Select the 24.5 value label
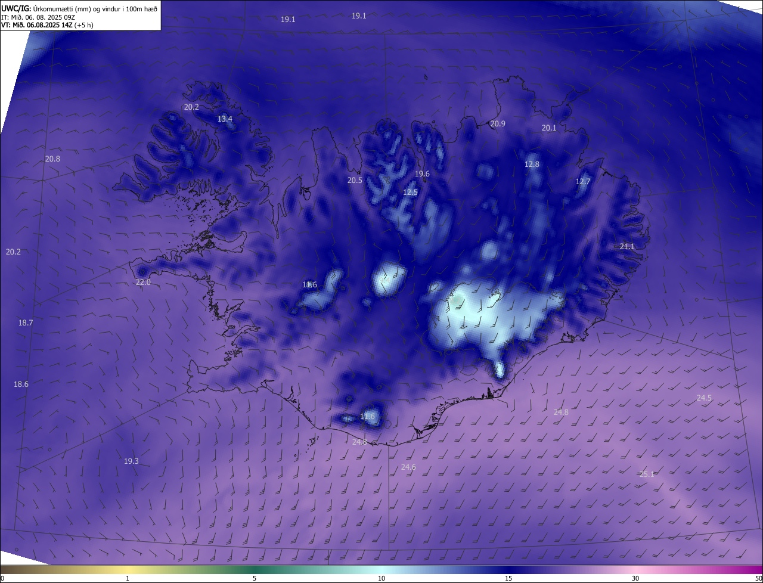 [704, 398]
